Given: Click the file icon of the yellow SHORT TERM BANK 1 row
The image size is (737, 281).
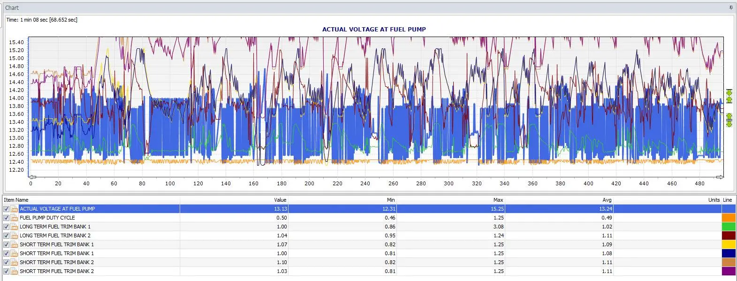Looking at the screenshot, I should click(15, 245).
